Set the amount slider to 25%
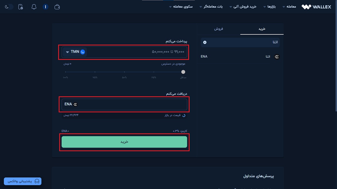This screenshot has width=337, height=189. point(154,72)
